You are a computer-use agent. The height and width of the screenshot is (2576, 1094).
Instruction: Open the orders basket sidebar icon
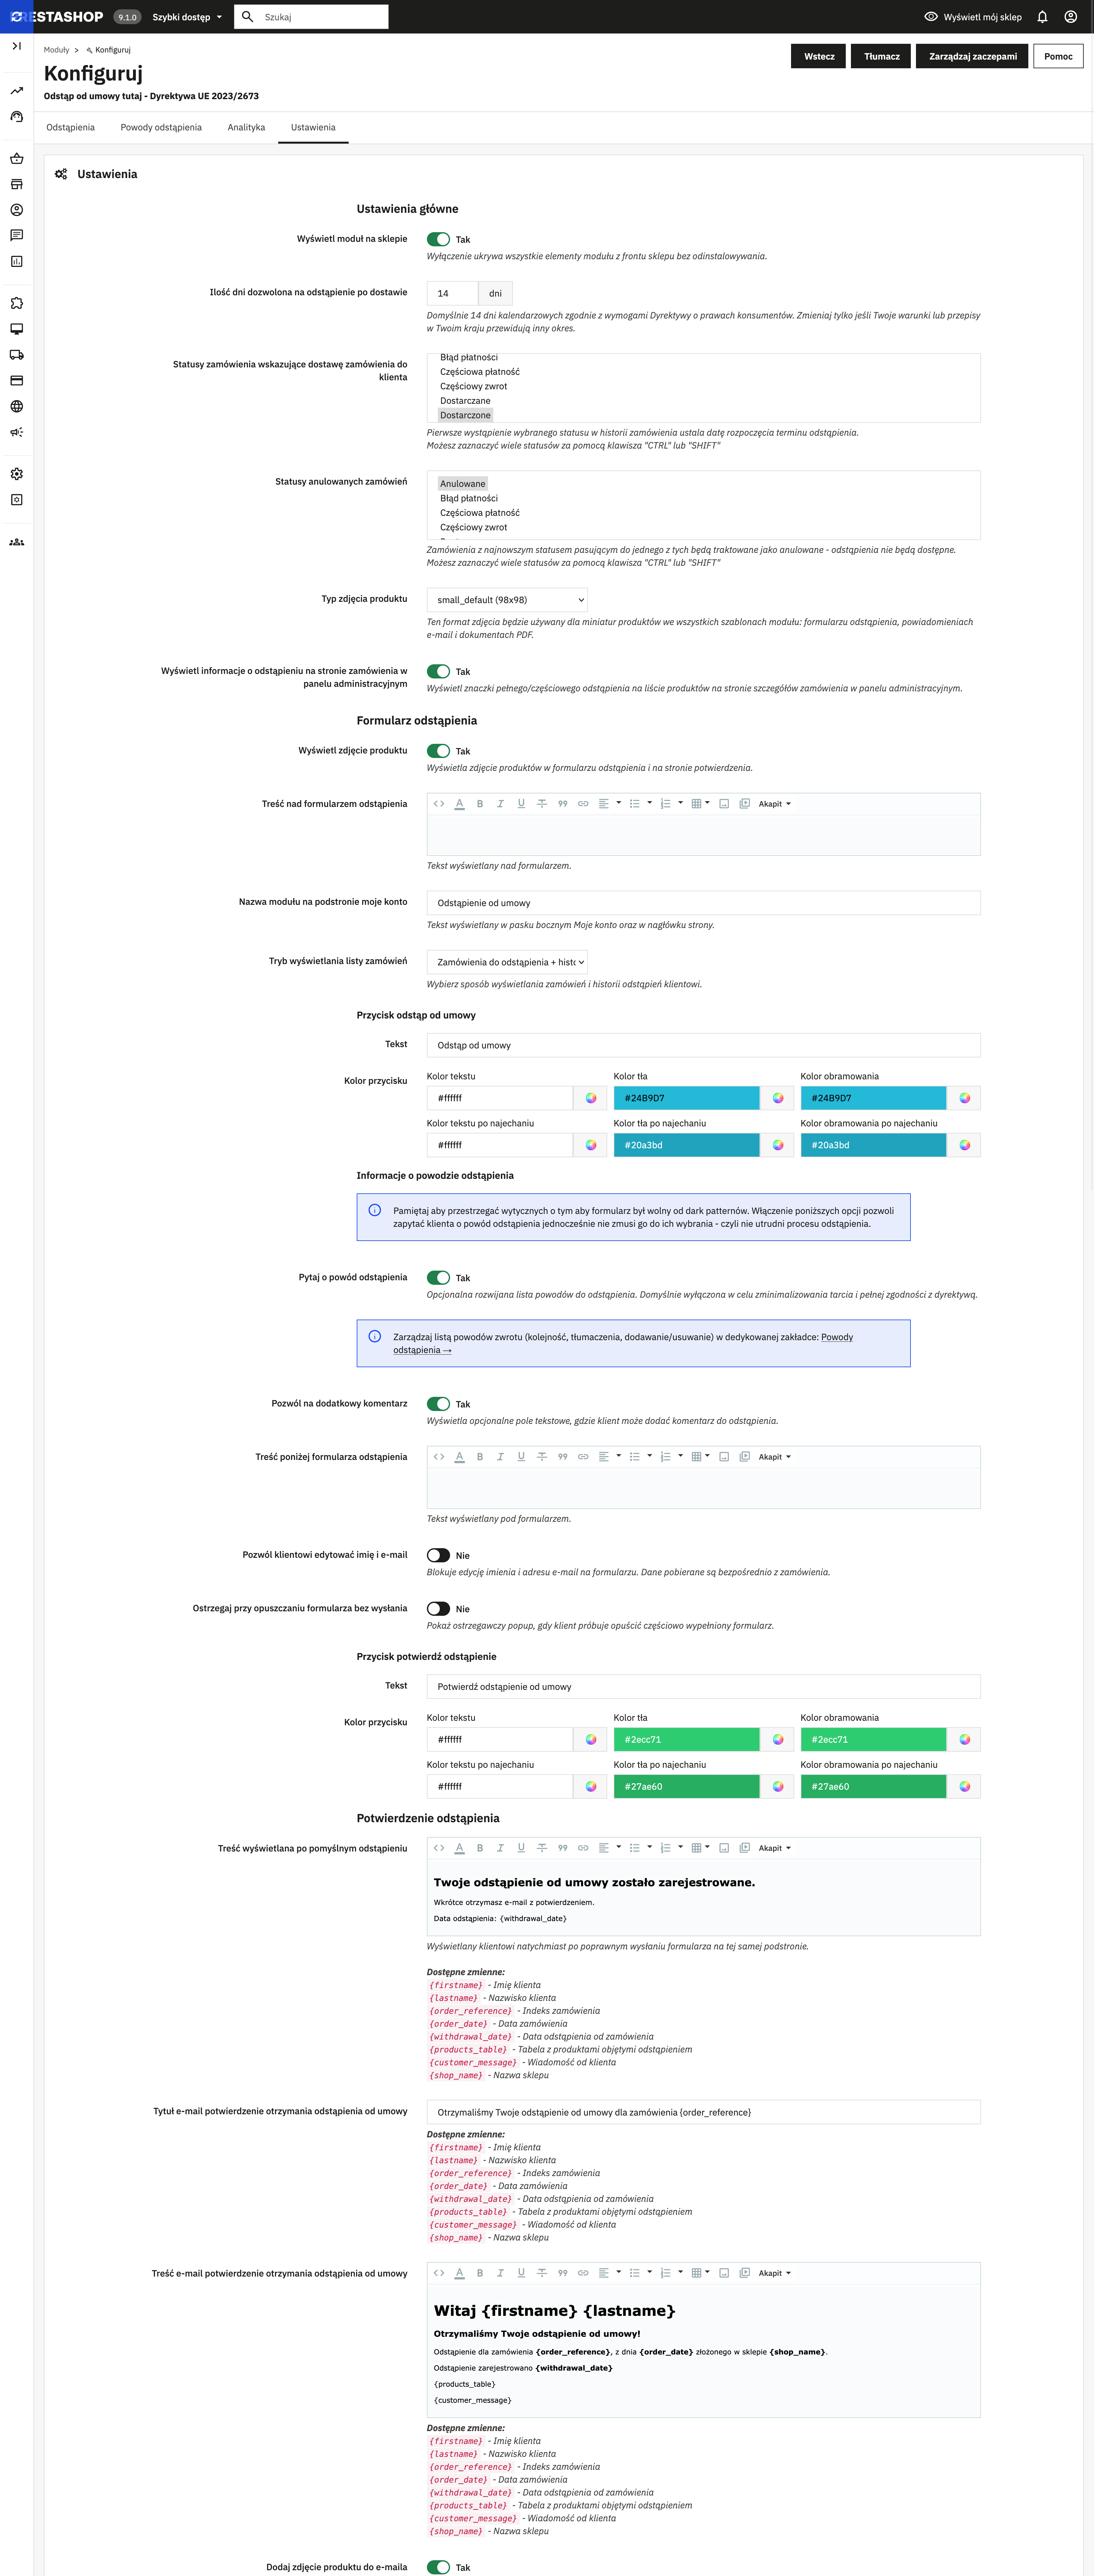[17, 158]
